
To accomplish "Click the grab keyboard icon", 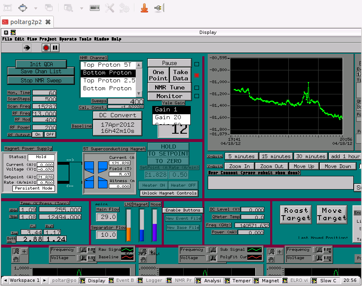I will [x=95, y=8].
